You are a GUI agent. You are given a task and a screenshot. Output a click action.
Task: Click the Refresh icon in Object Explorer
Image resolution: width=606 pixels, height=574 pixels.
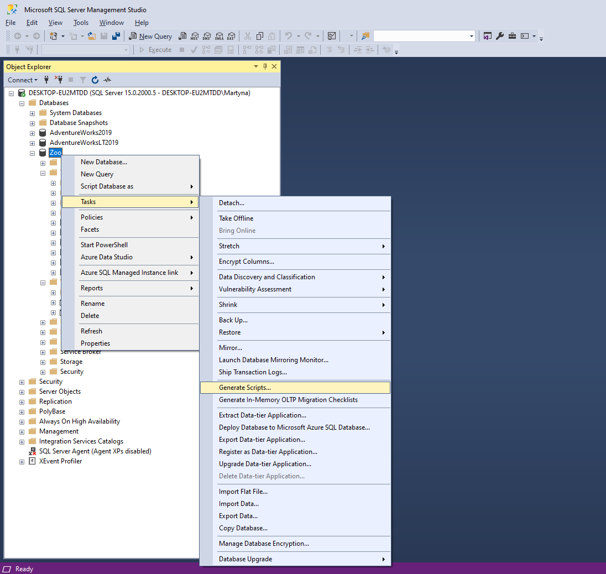[x=95, y=80]
